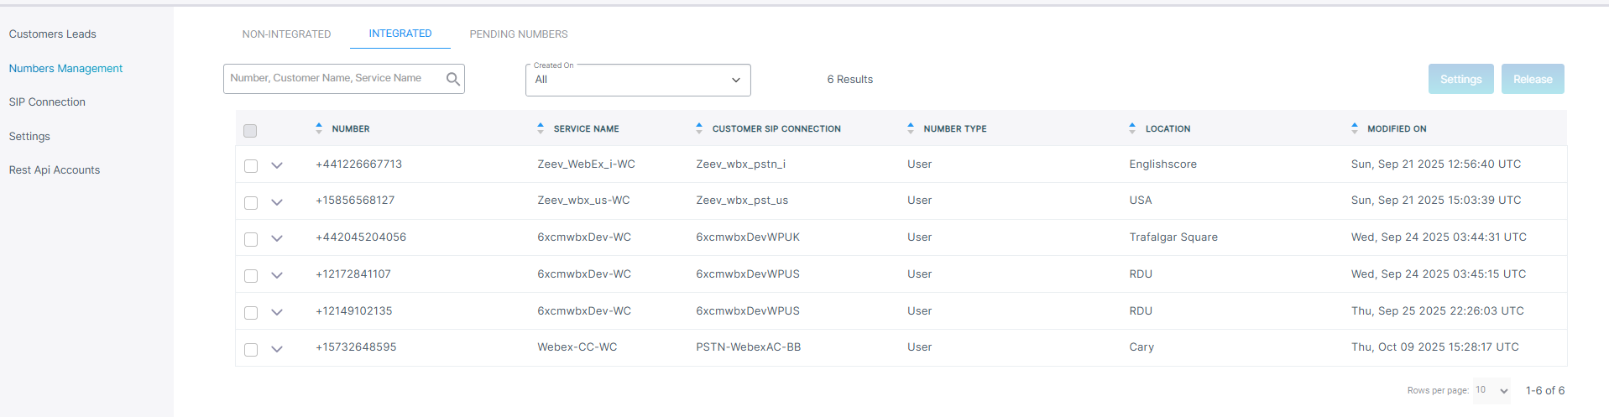Screen dimensions: 1609x417
Task: Expand the +12172841107 row chevron
Action: (277, 275)
